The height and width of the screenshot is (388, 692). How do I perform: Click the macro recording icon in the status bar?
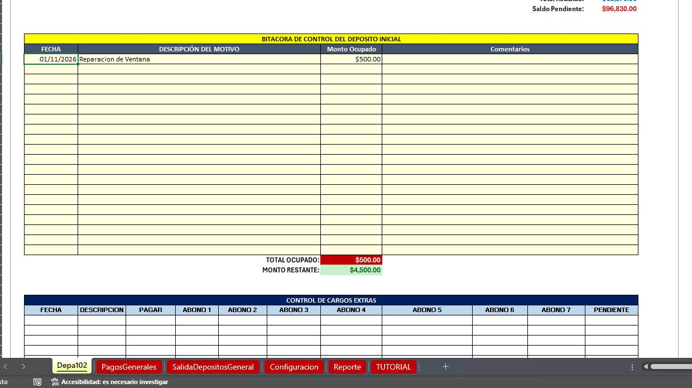37,382
